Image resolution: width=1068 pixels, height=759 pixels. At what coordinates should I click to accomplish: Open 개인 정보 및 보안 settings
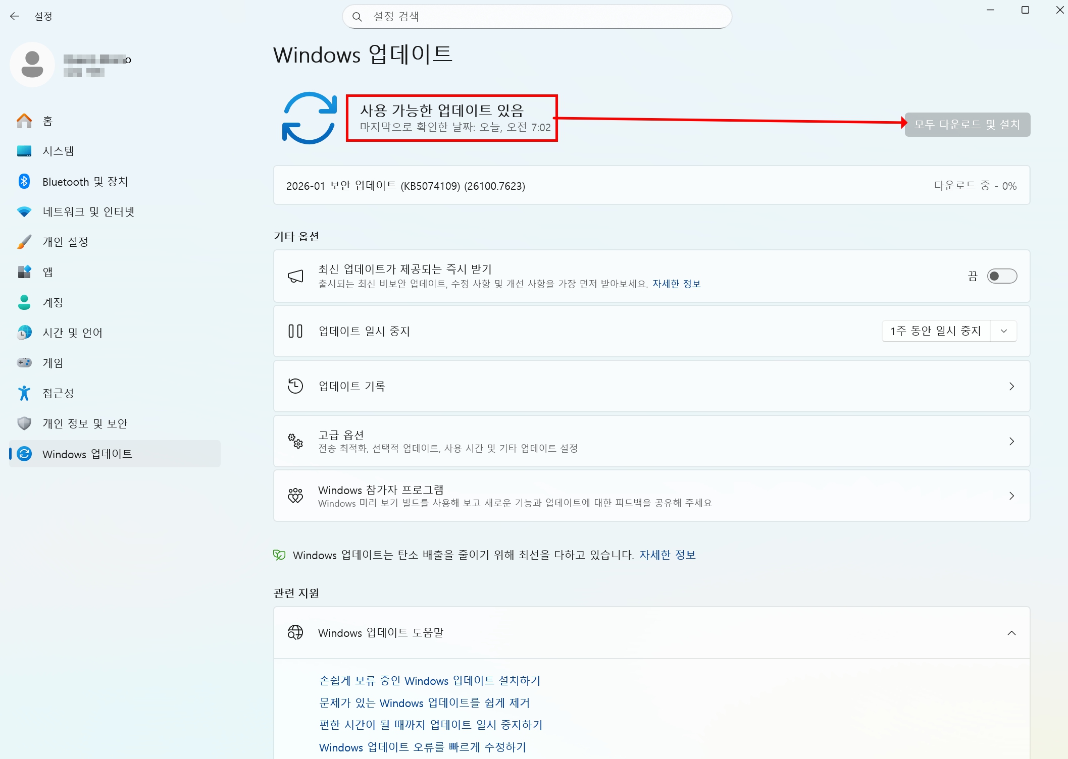[115, 423]
